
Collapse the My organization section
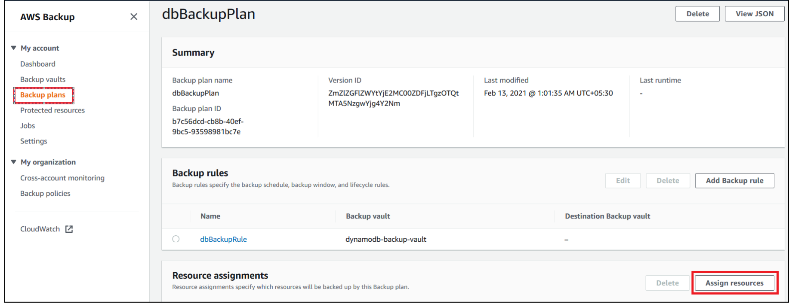tap(14, 162)
